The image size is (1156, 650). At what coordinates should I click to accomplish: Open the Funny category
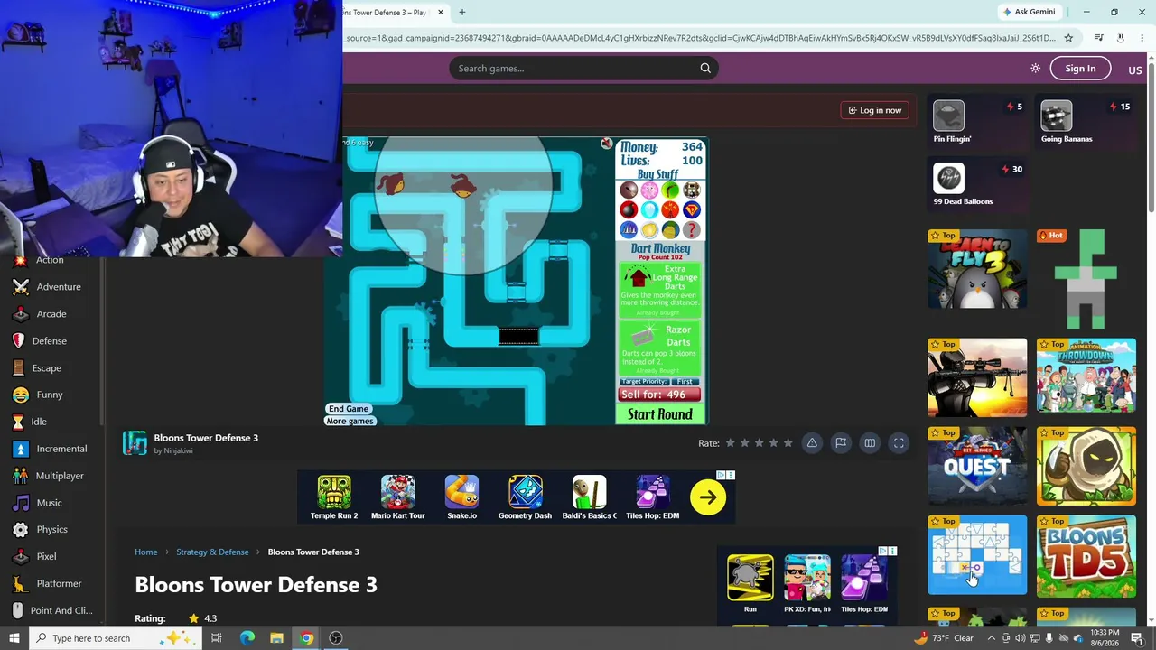50,395
